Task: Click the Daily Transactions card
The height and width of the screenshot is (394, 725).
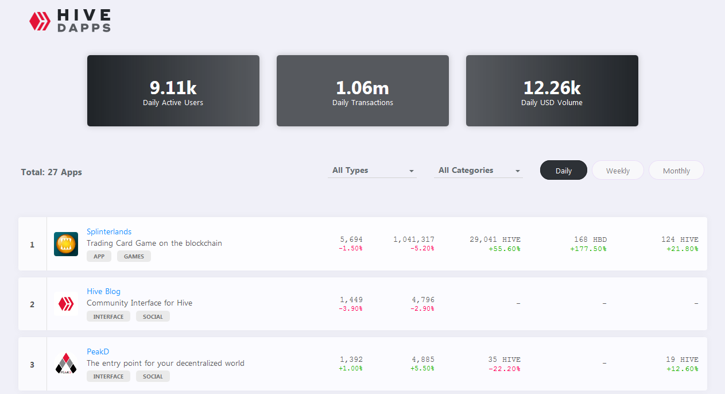Action: 363,91
